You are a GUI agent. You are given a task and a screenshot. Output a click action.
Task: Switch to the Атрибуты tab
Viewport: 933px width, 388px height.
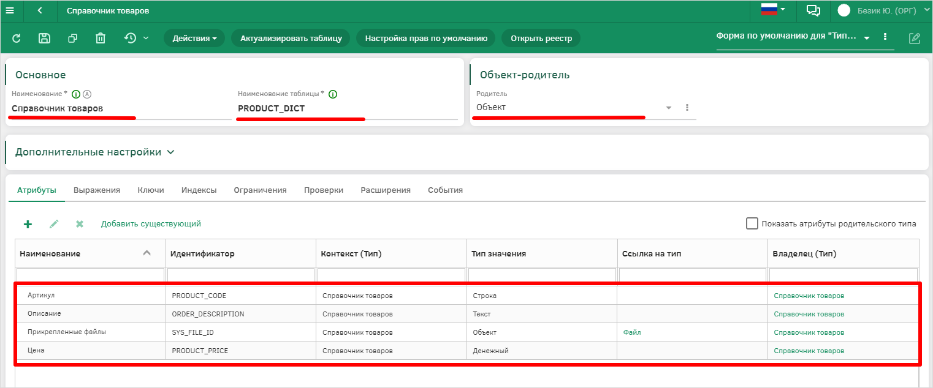[x=37, y=190]
